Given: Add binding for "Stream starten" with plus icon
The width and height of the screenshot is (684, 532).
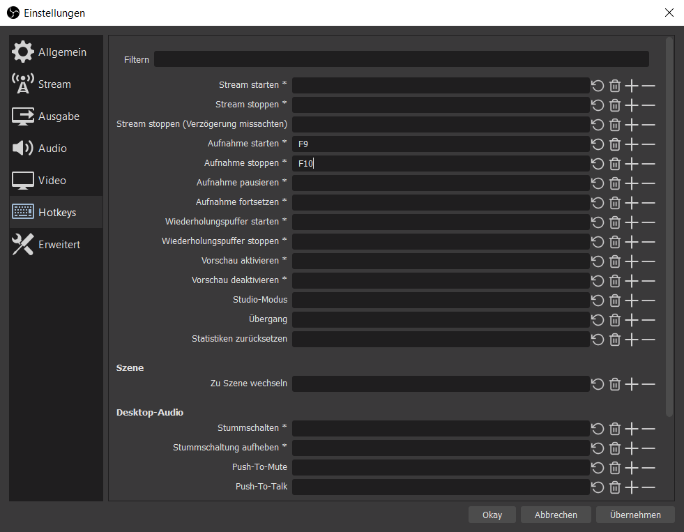Looking at the screenshot, I should point(631,85).
